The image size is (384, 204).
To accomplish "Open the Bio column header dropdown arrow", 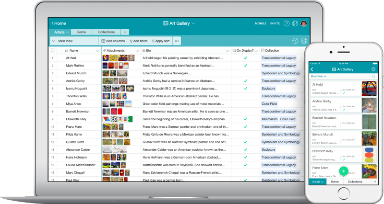I will click(x=227, y=50).
